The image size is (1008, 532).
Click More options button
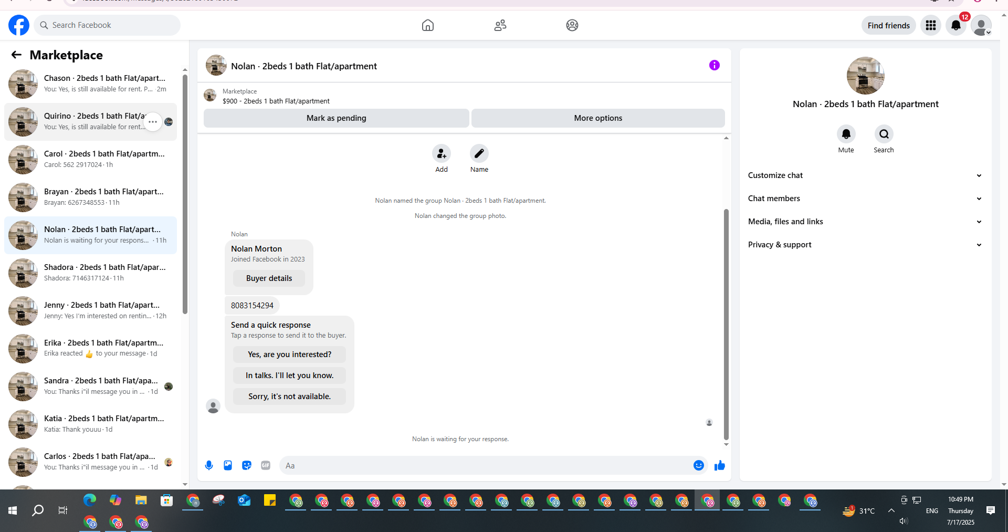coord(598,118)
